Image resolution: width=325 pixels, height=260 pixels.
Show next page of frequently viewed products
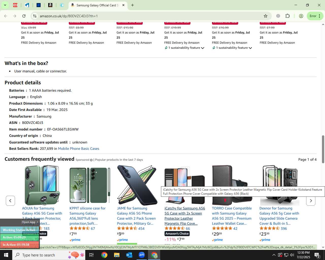coord(311,201)
